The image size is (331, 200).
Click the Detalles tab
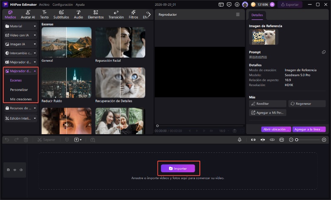(x=257, y=15)
